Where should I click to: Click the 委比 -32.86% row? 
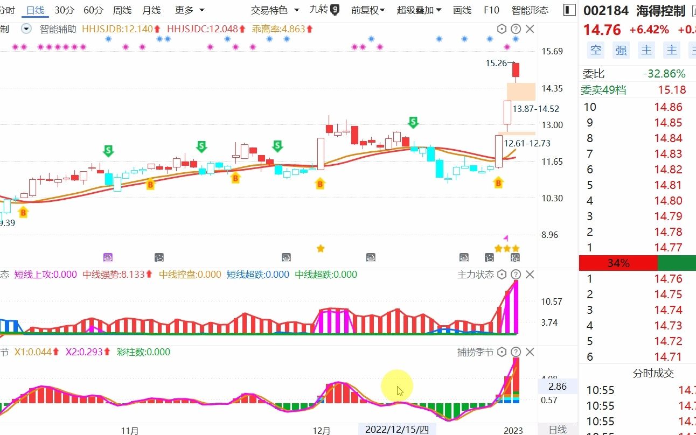(x=637, y=74)
